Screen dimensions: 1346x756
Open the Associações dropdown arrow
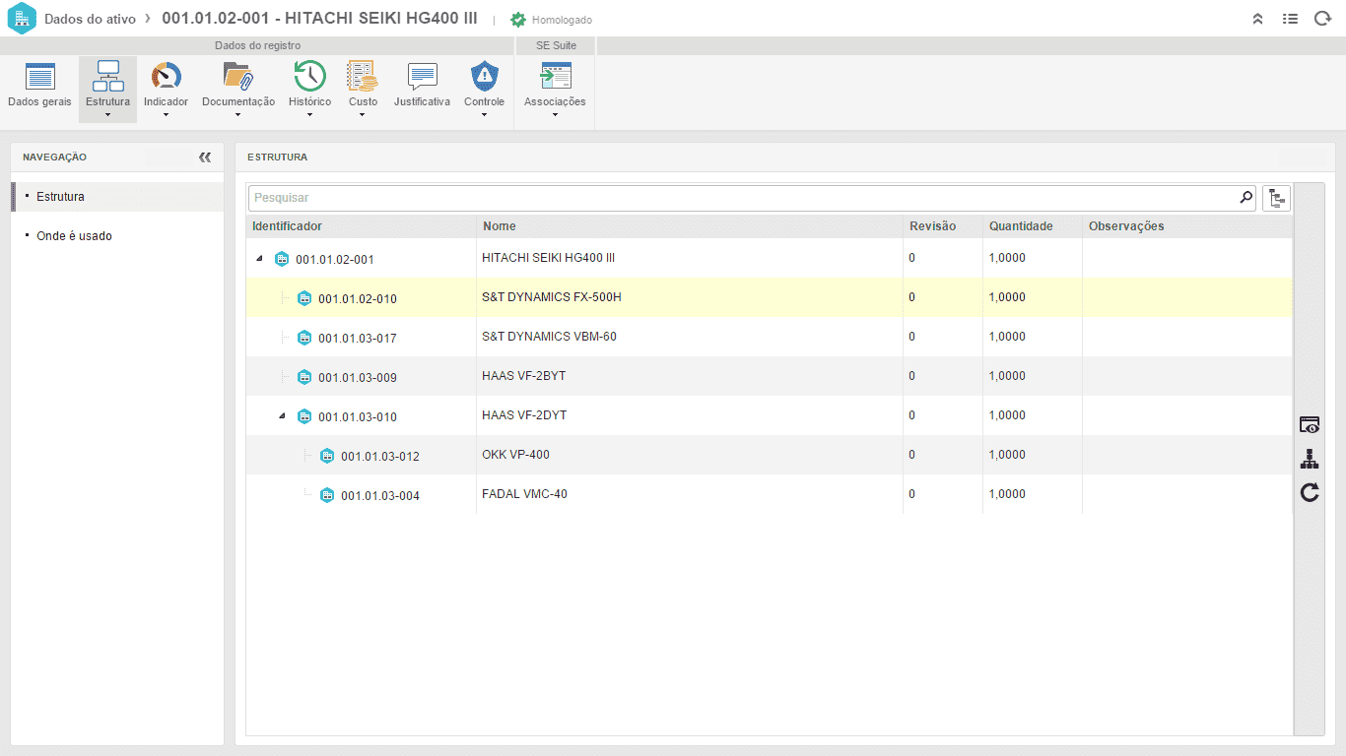[x=555, y=115]
